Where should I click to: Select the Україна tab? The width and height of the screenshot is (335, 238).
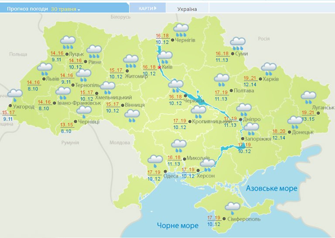(187, 9)
